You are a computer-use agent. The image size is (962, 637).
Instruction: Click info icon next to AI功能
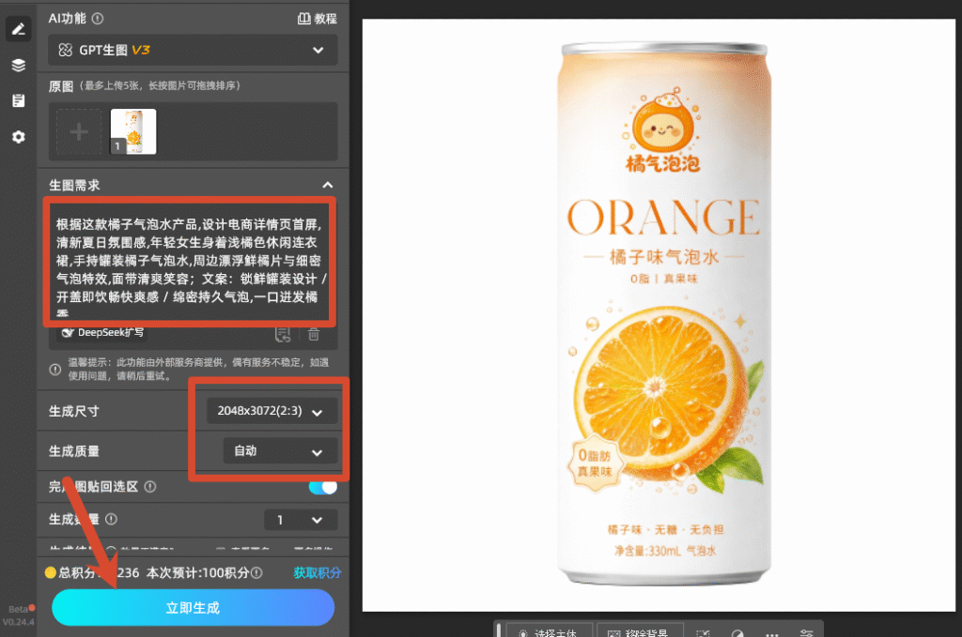click(x=98, y=19)
